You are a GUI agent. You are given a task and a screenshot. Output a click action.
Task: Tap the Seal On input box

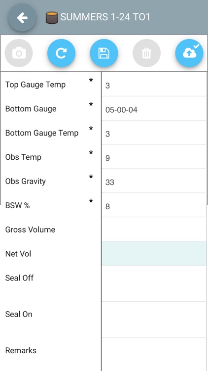coord(154,320)
